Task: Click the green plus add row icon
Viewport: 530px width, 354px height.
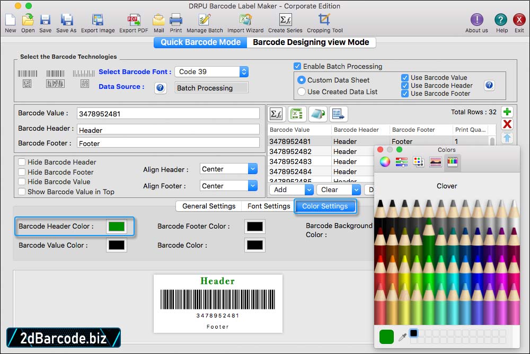Action: [507, 112]
